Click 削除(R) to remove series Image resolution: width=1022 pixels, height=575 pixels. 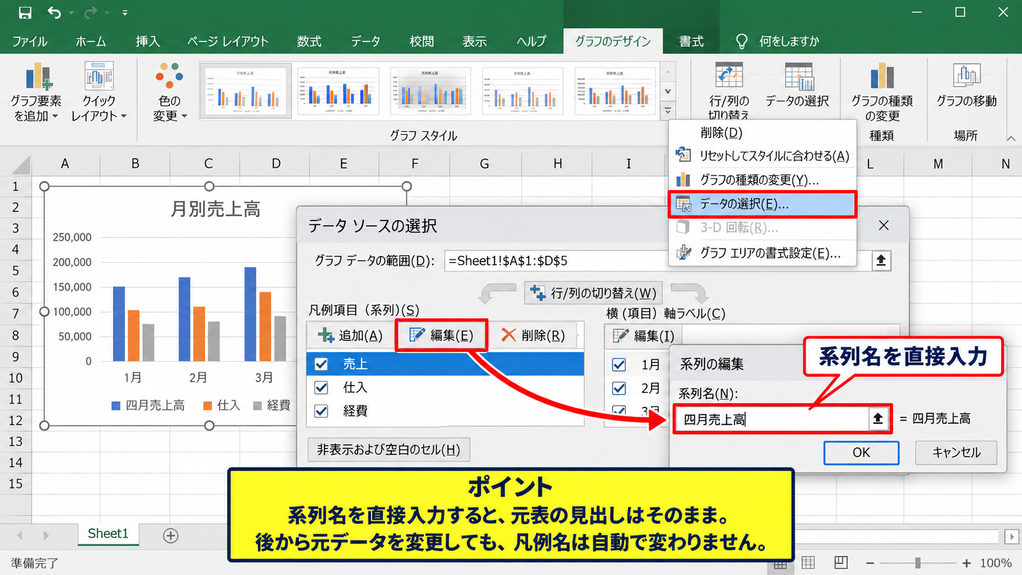point(533,335)
